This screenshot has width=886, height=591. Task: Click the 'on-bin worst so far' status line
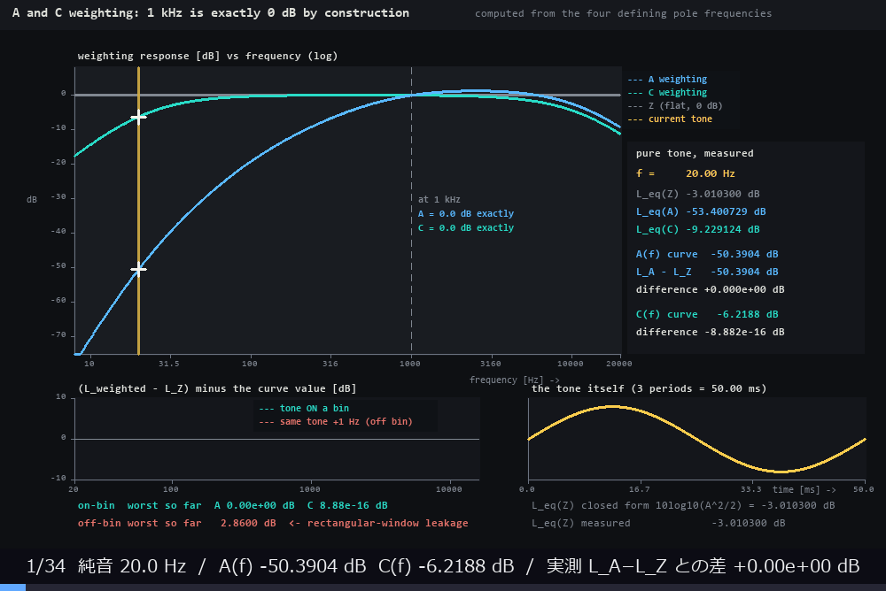tap(232, 505)
